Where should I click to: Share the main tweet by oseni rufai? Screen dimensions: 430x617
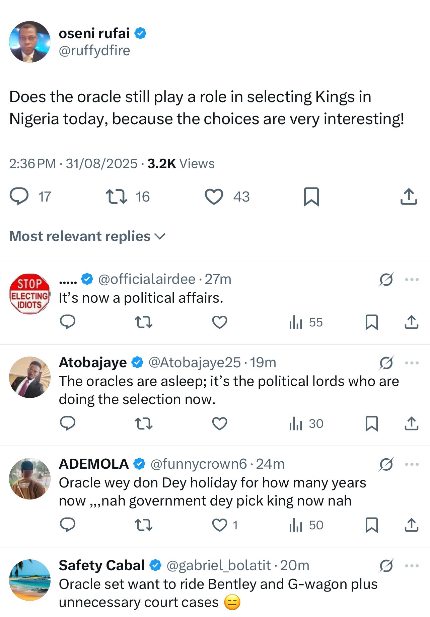point(409,197)
